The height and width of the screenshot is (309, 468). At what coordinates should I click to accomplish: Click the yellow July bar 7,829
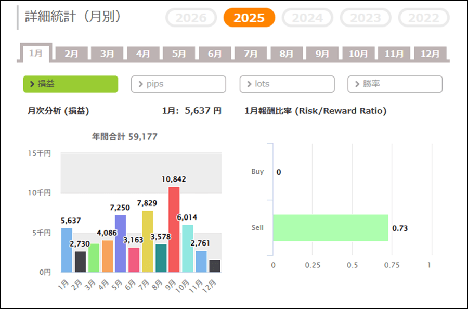(x=147, y=241)
